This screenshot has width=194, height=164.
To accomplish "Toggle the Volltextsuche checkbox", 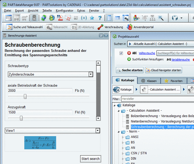I will pos(121,53).
